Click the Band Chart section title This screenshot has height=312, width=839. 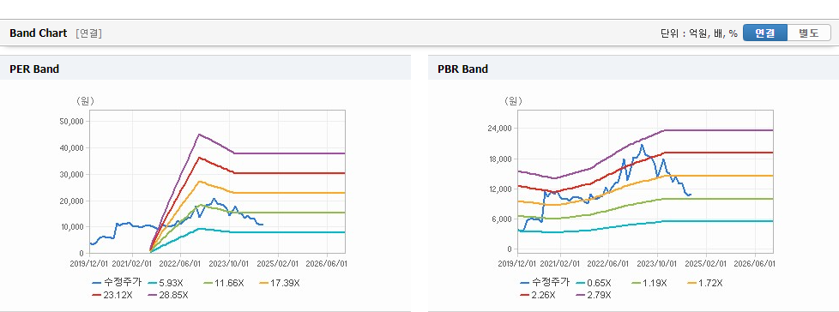39,33
